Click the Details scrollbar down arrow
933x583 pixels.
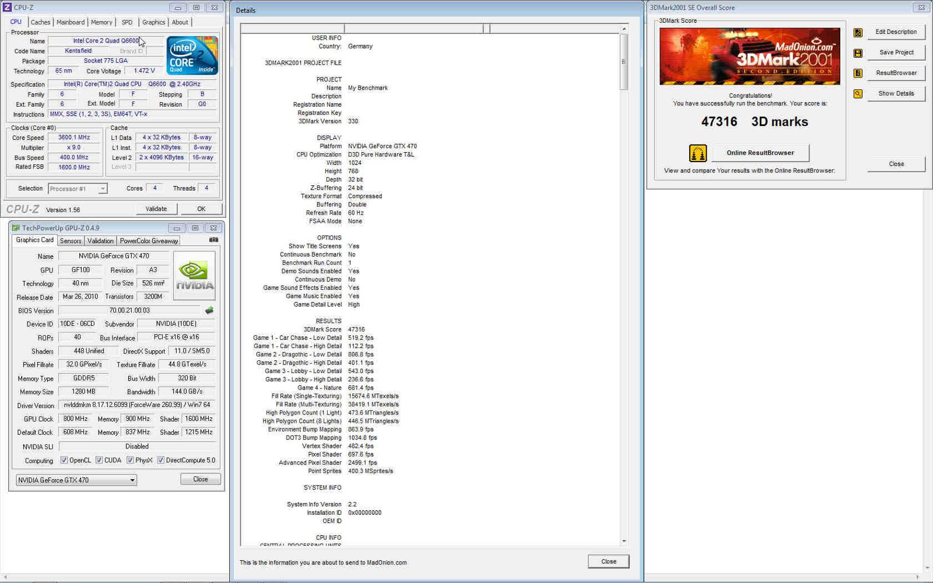click(623, 541)
